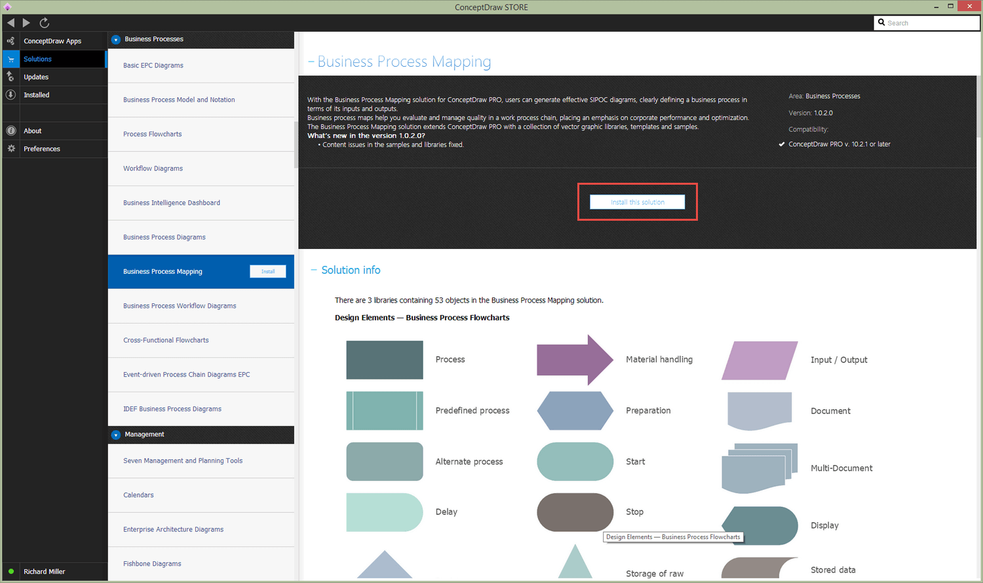This screenshot has width=983, height=583.
Task: Select the Delay shape thumbnail
Action: 385,512
